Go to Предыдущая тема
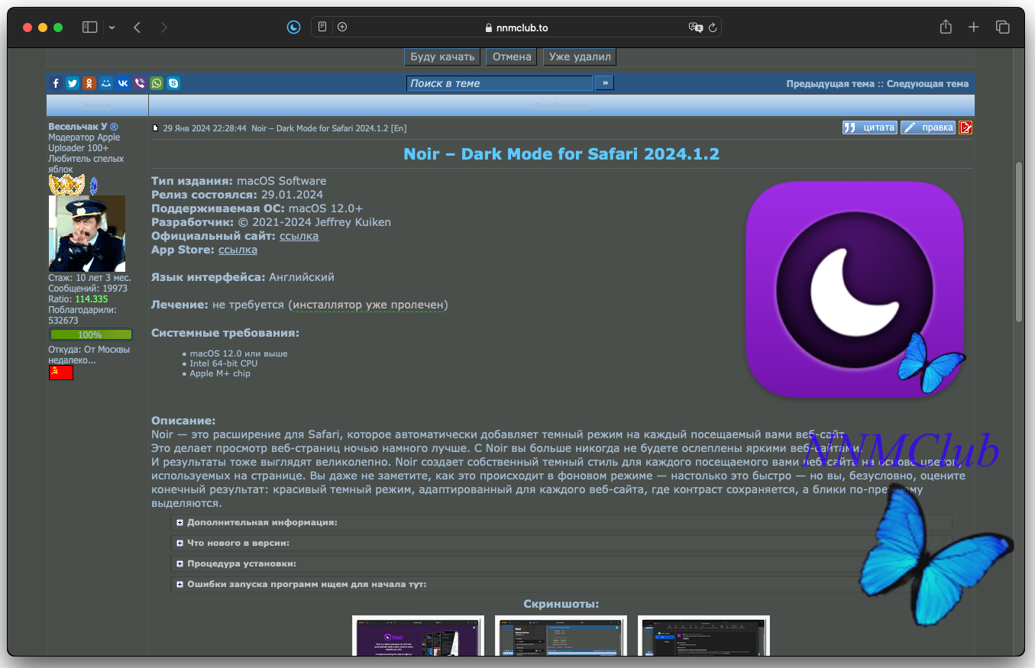Viewport: 1035px width, 668px height. click(830, 84)
